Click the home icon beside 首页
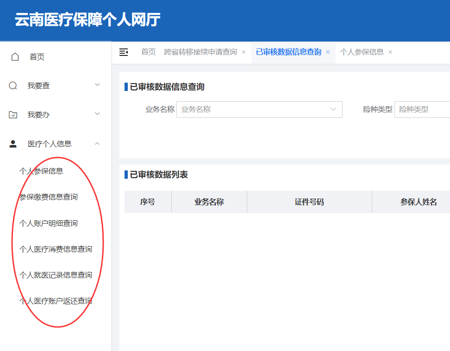This screenshot has width=450, height=351. click(x=14, y=56)
